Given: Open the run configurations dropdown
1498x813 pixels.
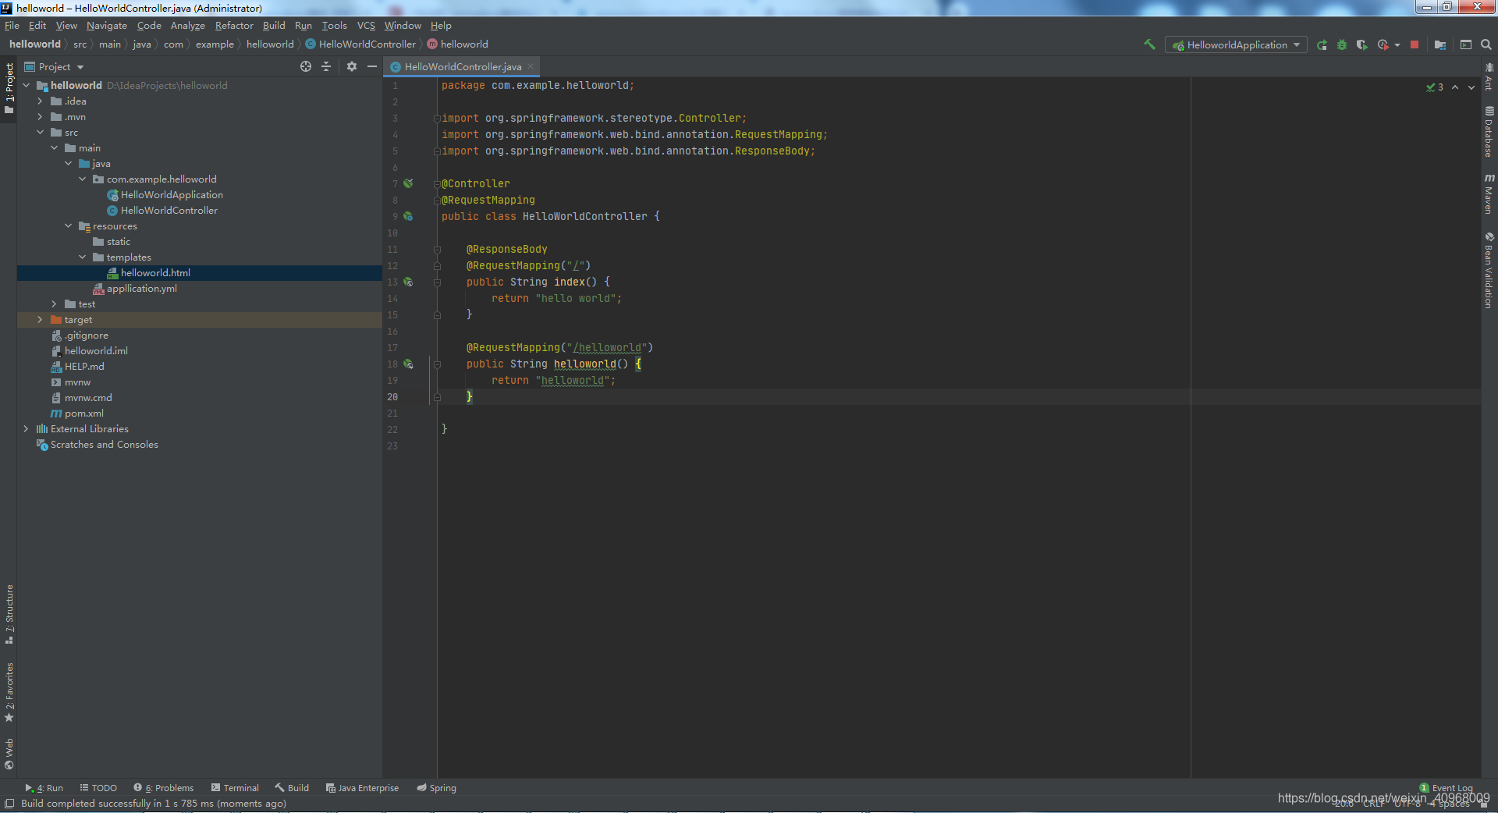Looking at the screenshot, I should click(1297, 44).
